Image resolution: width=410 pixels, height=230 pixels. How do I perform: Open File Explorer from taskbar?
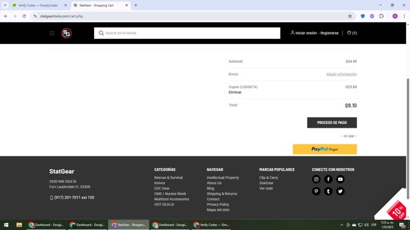[x=19, y=225]
